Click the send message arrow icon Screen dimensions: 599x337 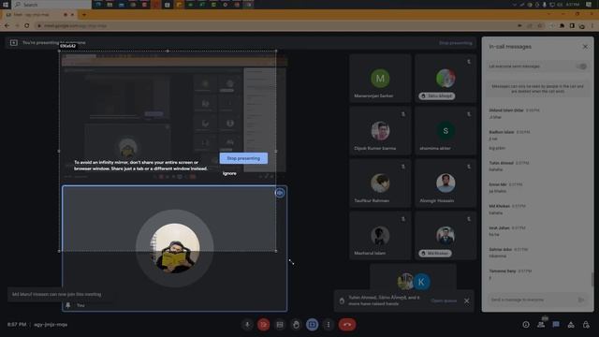click(581, 300)
